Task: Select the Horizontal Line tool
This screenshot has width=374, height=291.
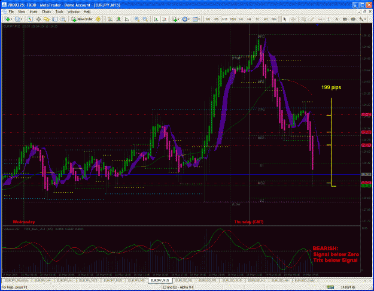Action: point(320,19)
